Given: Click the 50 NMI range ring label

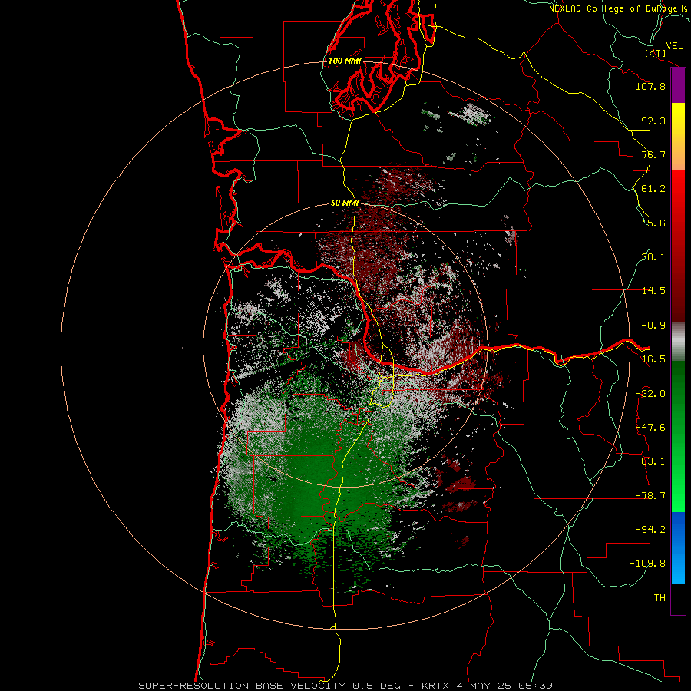Looking at the screenshot, I should tap(345, 203).
